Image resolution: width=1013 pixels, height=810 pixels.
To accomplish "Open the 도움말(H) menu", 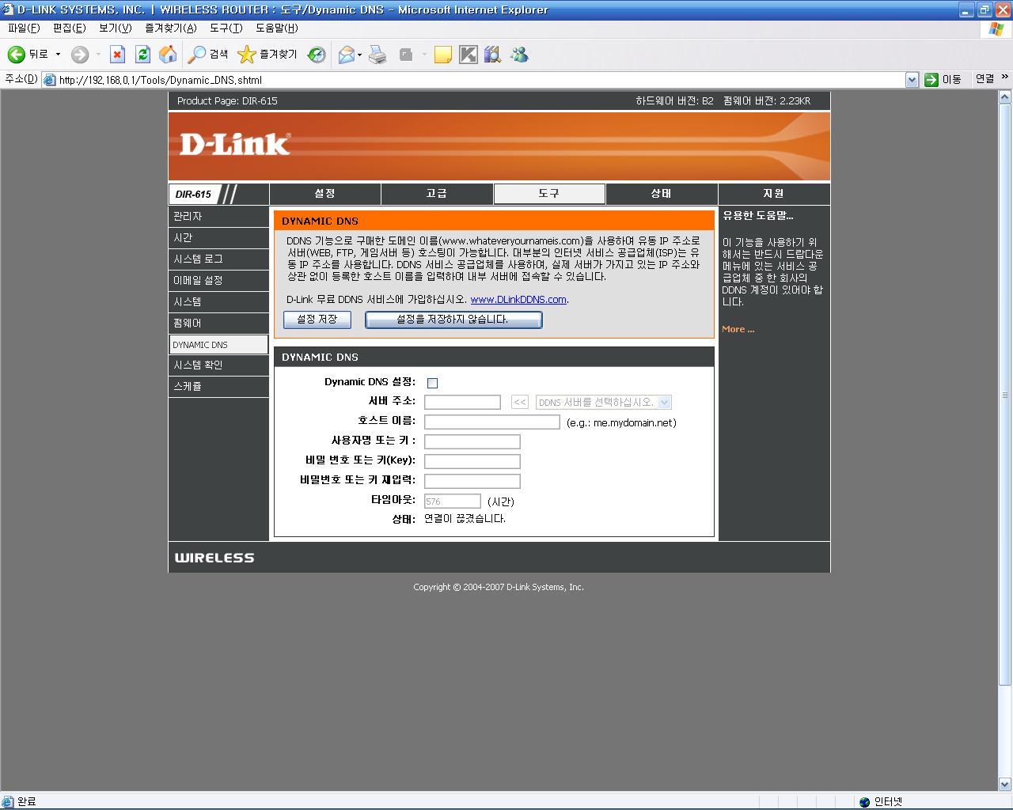I will click(x=276, y=28).
